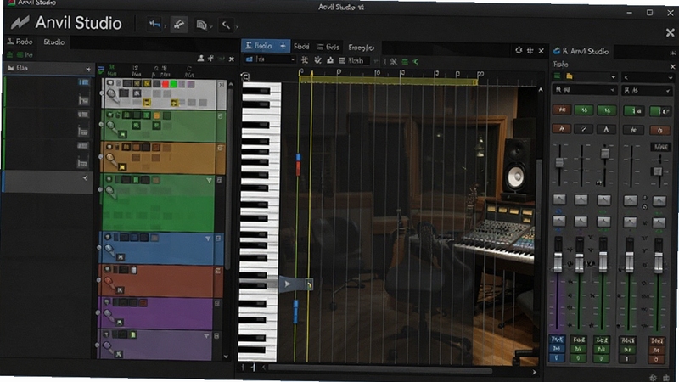Add a new tab with the plus button
Viewport: 679px width, 382px height.
(283, 46)
